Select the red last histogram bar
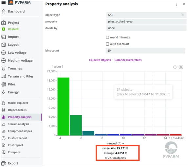The height and width of the screenshot is (167, 188). pyautogui.click(x=176, y=135)
